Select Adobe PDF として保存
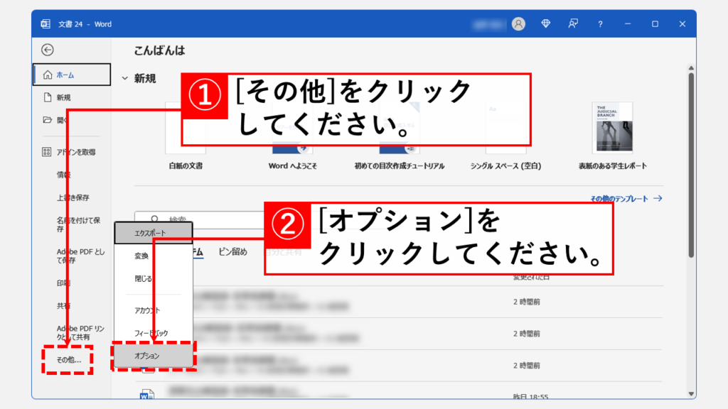Viewport: 728px width, 409px height. pos(81,256)
